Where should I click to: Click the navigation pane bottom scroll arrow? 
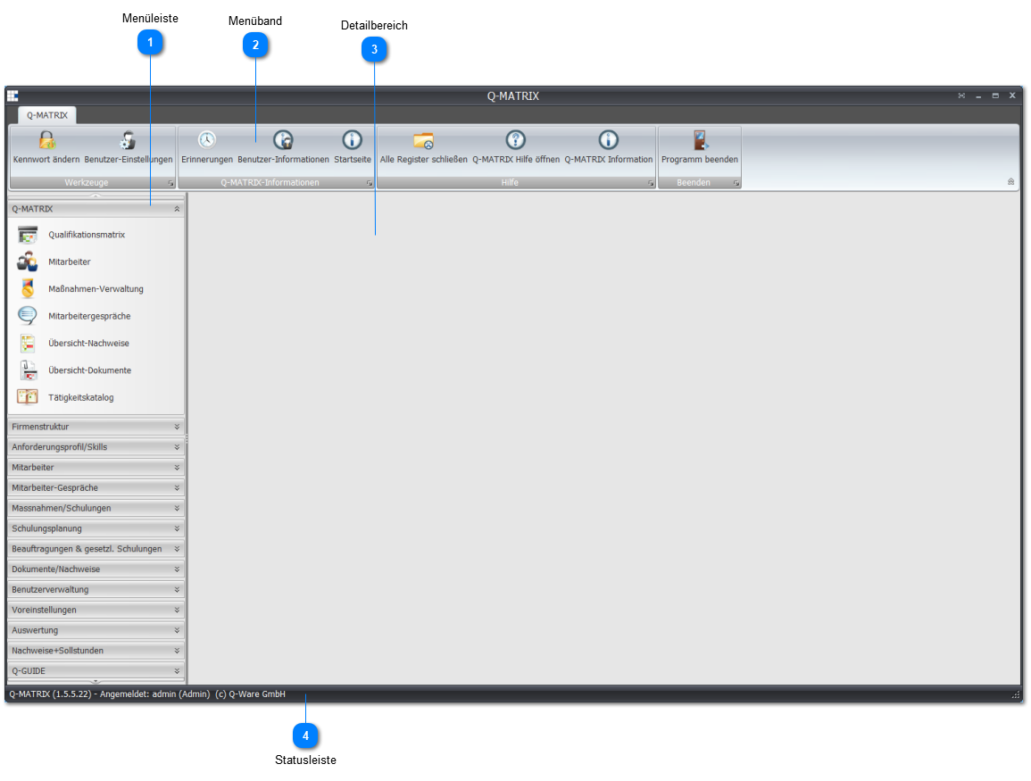96,682
